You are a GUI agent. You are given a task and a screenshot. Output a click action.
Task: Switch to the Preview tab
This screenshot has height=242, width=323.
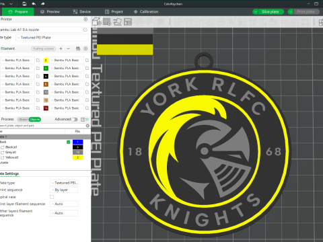pyautogui.click(x=50, y=11)
